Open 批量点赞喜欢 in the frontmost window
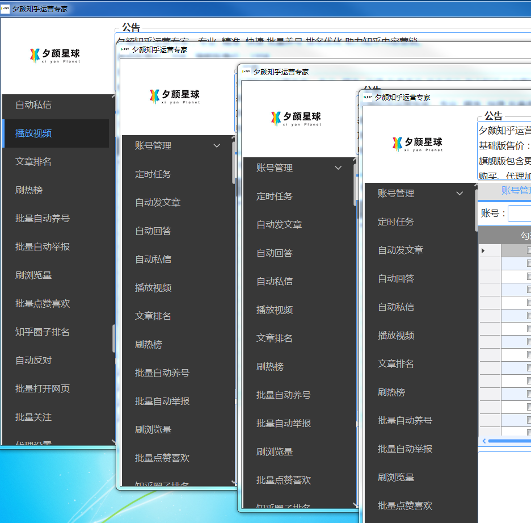Screen dimensions: 531x523 (x=405, y=506)
